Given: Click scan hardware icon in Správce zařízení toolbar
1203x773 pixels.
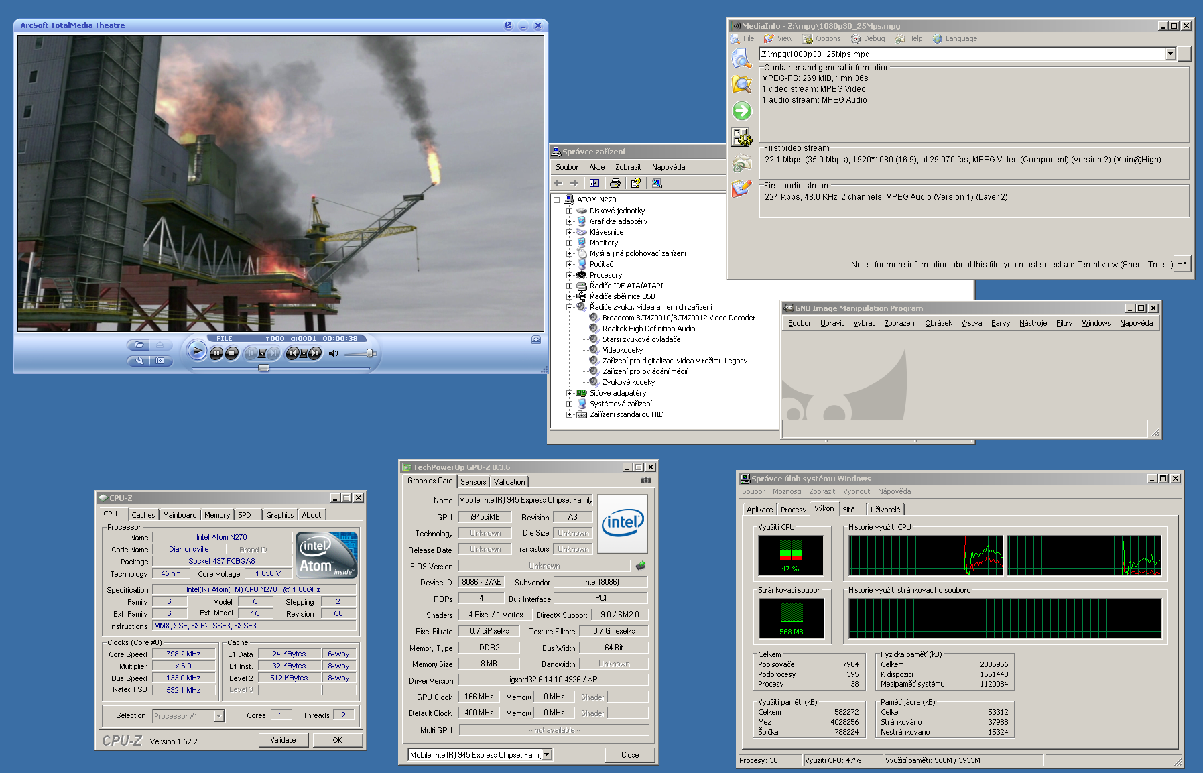Looking at the screenshot, I should (657, 183).
